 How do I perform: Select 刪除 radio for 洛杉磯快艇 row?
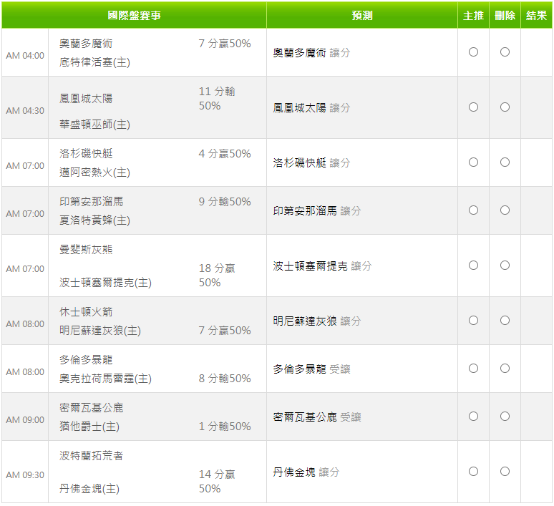pos(505,162)
